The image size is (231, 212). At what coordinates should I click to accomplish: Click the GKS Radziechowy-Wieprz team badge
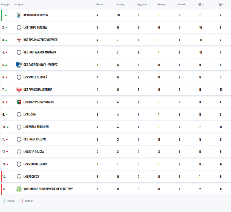(19, 65)
